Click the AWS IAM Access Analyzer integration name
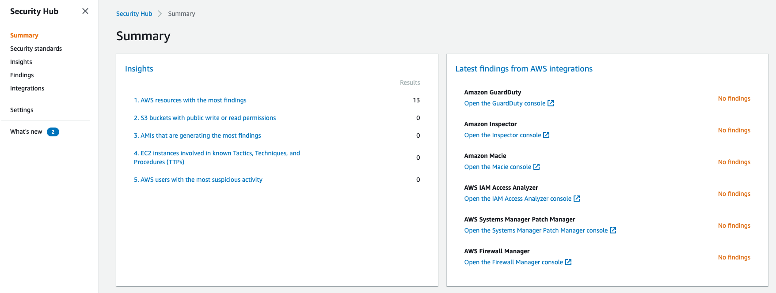 [501, 188]
